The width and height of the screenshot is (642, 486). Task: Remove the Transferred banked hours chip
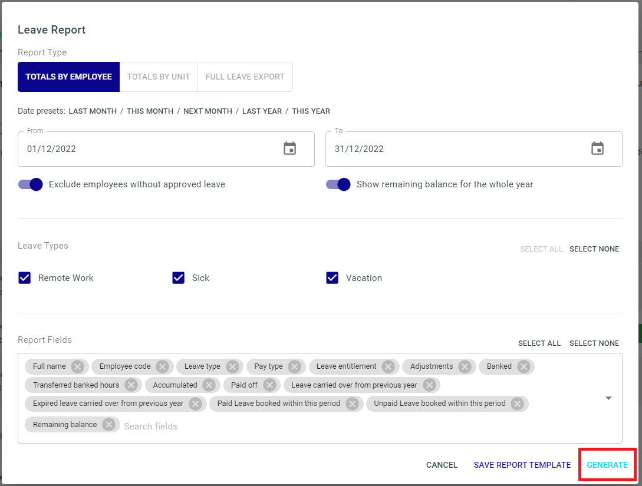131,385
